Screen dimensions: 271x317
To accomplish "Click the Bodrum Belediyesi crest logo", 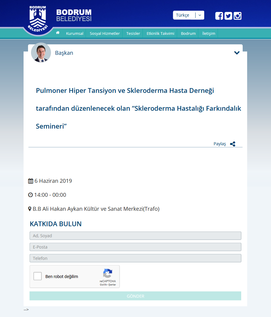I will click(x=38, y=19).
